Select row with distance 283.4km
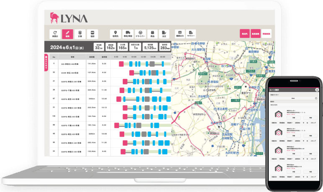This screenshot has height=192, width=323. click(110, 143)
